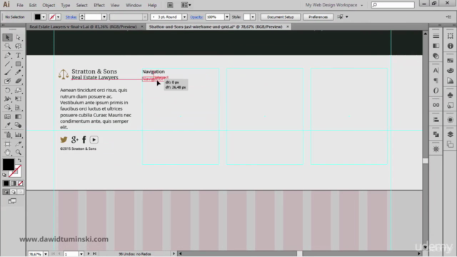Select the Magic Wand tool

tap(8, 46)
